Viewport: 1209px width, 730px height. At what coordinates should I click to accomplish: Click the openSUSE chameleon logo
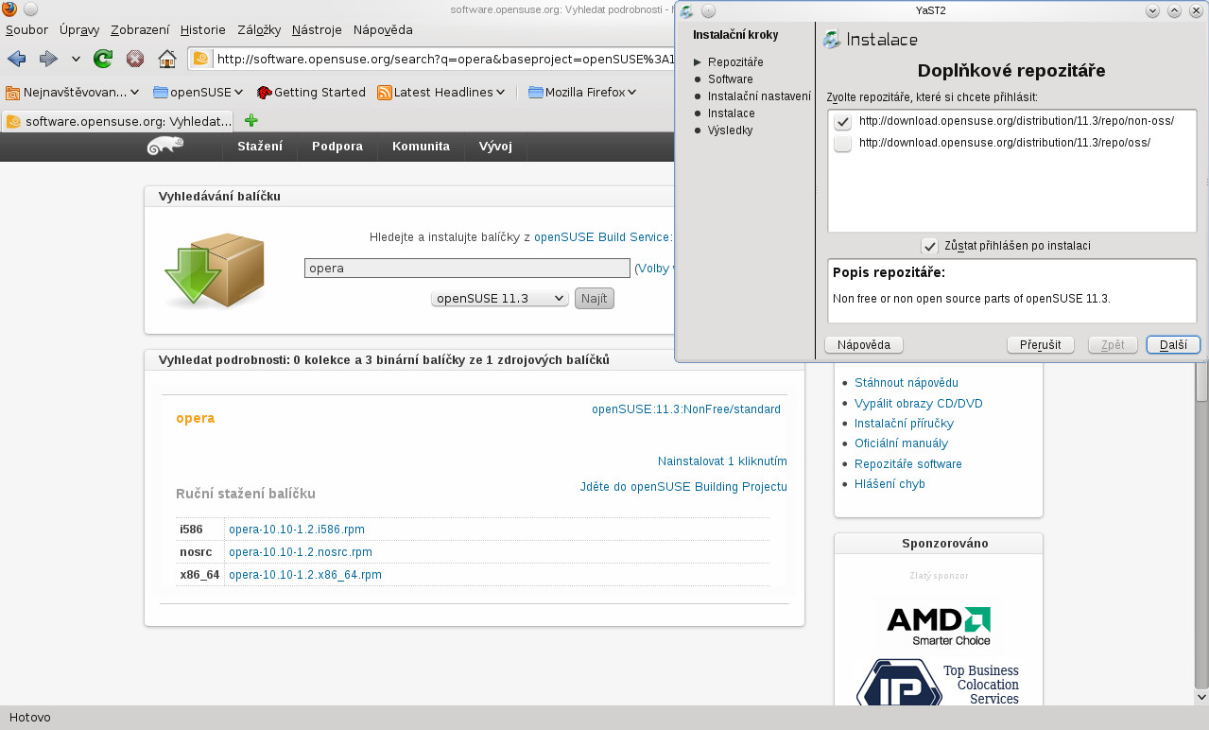[165, 146]
